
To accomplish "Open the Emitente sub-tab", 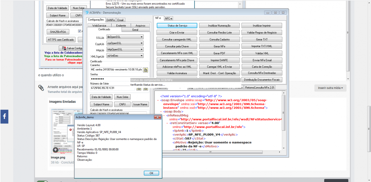I will [121, 26].
